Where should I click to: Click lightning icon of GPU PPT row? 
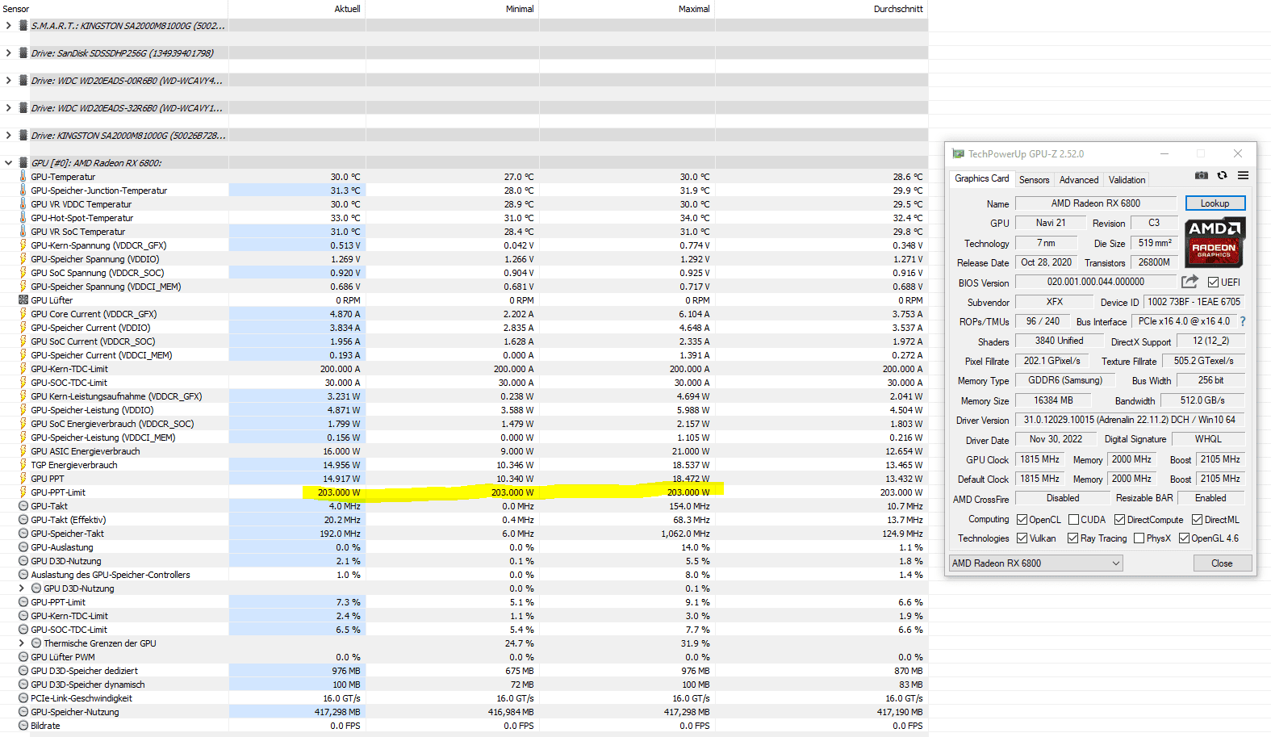click(x=23, y=479)
